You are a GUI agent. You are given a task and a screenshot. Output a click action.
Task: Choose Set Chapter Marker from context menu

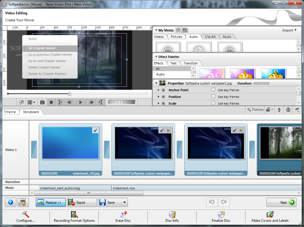point(50,48)
